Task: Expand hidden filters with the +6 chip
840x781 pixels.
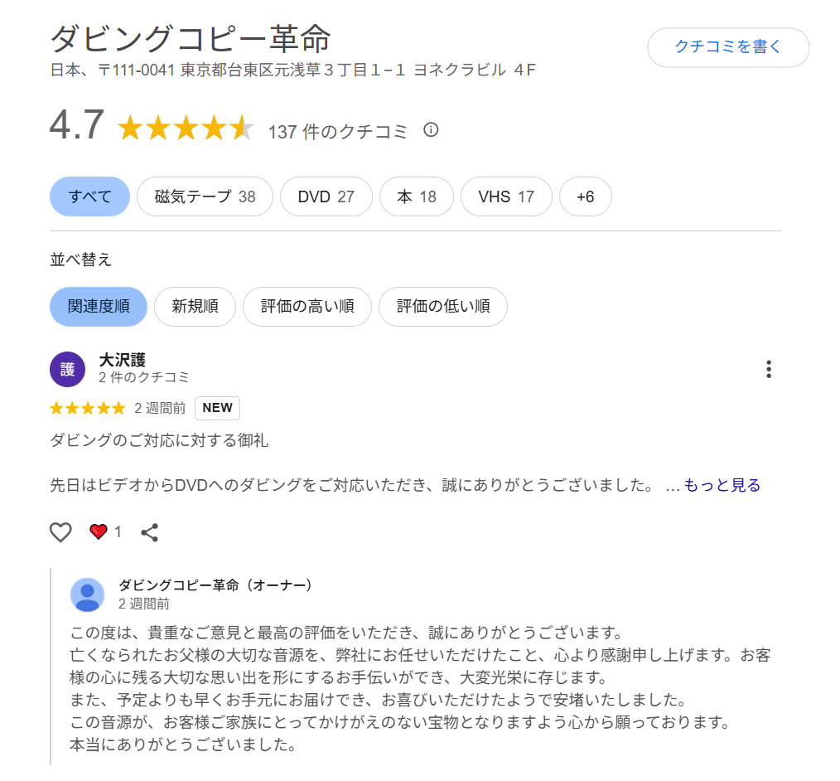Action: [x=585, y=196]
